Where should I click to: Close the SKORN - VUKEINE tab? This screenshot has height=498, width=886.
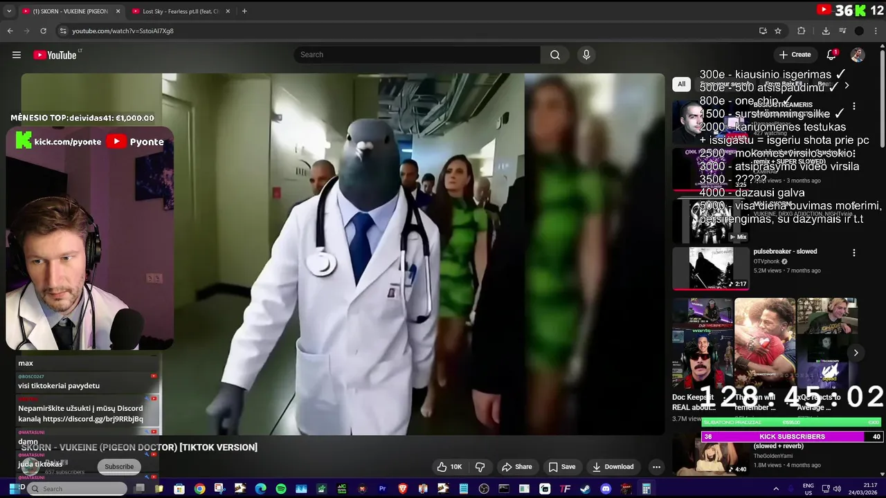coord(118,11)
